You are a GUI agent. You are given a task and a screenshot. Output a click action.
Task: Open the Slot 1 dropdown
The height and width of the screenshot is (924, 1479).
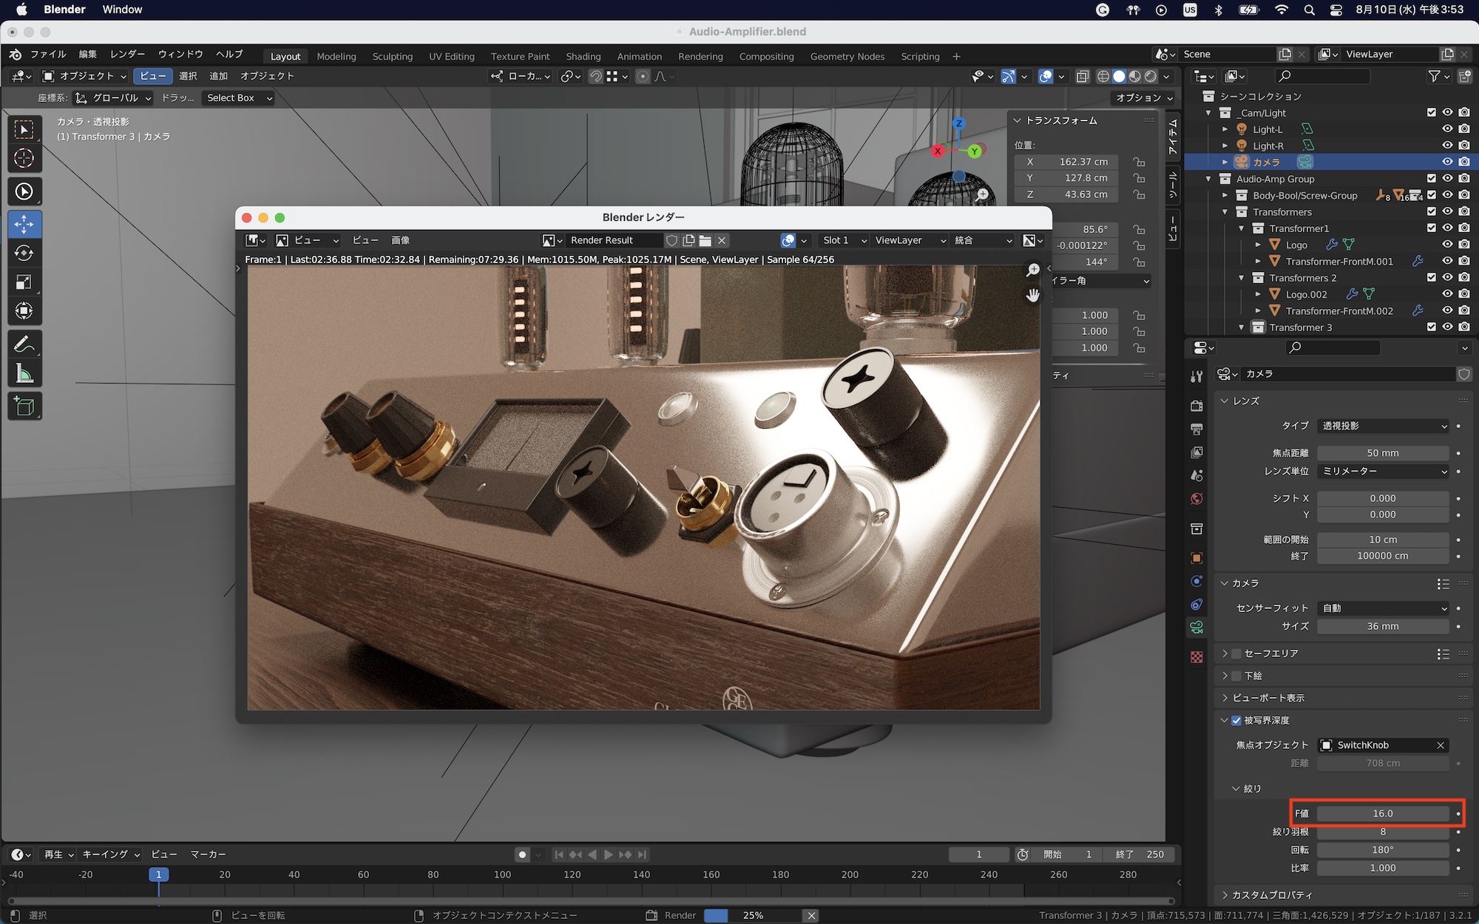844,240
